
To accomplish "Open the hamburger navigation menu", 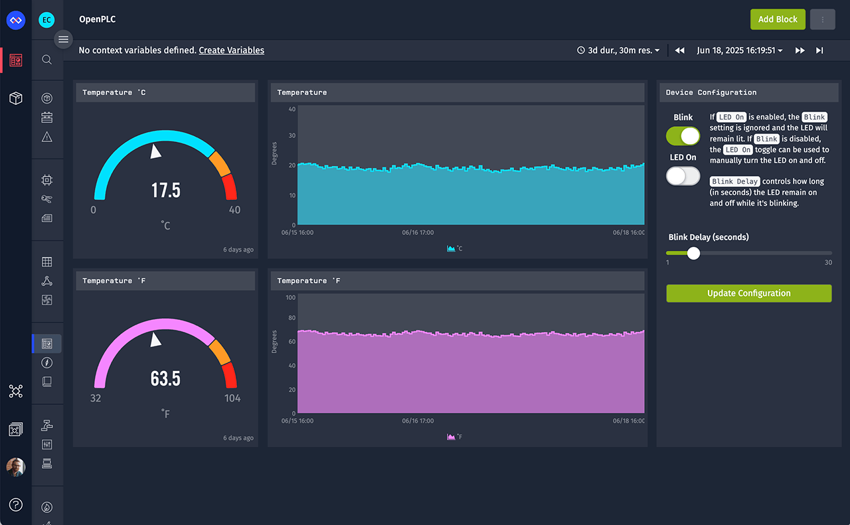I will [63, 39].
